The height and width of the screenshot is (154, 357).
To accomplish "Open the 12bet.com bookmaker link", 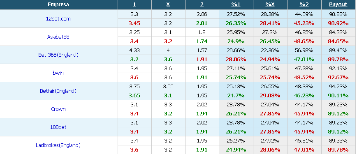I will point(58,18).
